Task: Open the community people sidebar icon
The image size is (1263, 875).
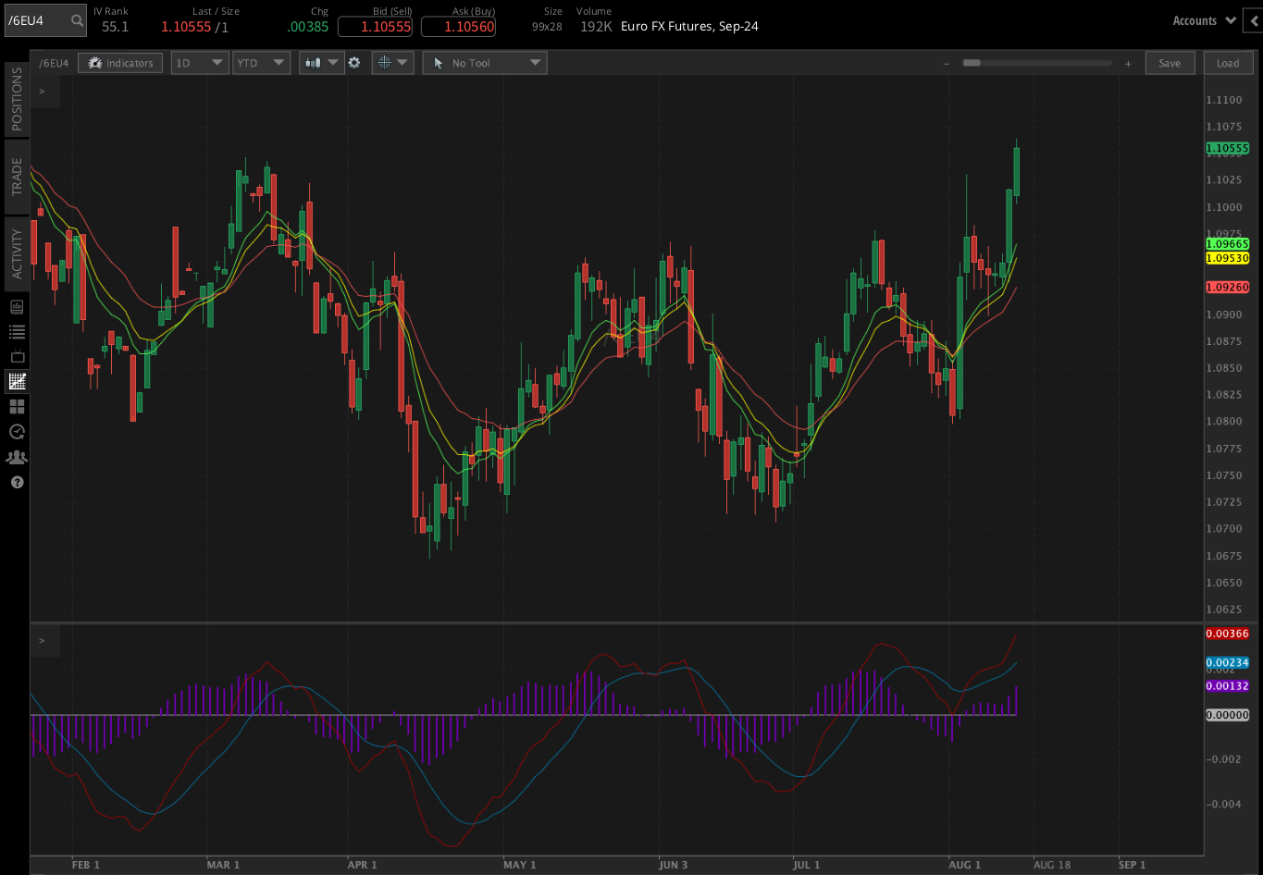Action: 16,456
